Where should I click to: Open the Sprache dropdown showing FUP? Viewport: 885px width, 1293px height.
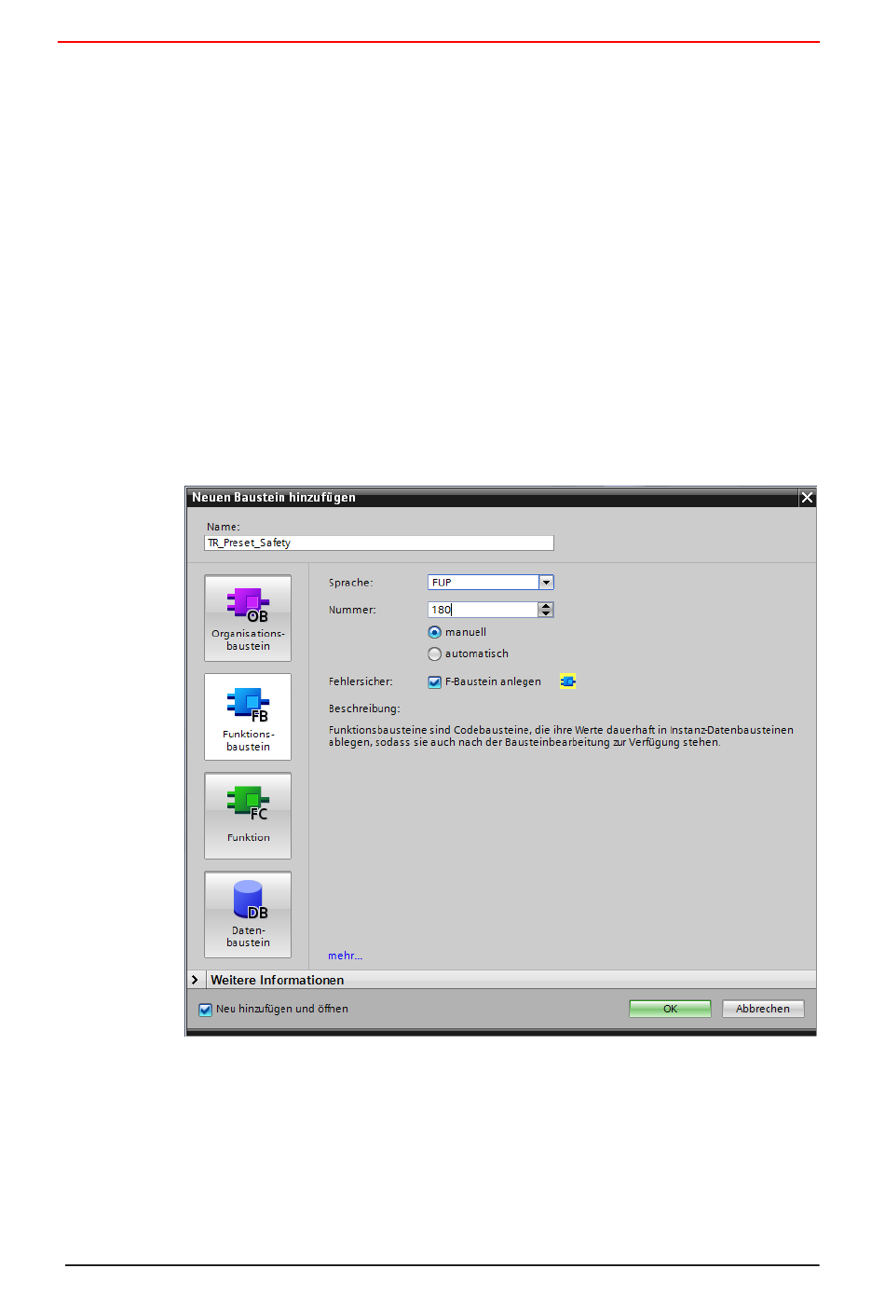pyautogui.click(x=546, y=583)
